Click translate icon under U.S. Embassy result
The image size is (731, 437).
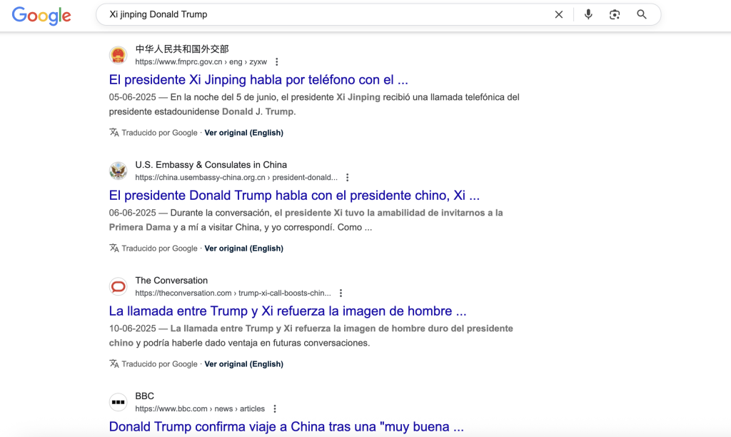(114, 248)
